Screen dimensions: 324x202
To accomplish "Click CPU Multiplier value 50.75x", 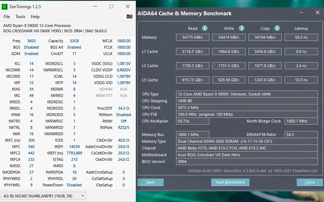I will (193, 121).
